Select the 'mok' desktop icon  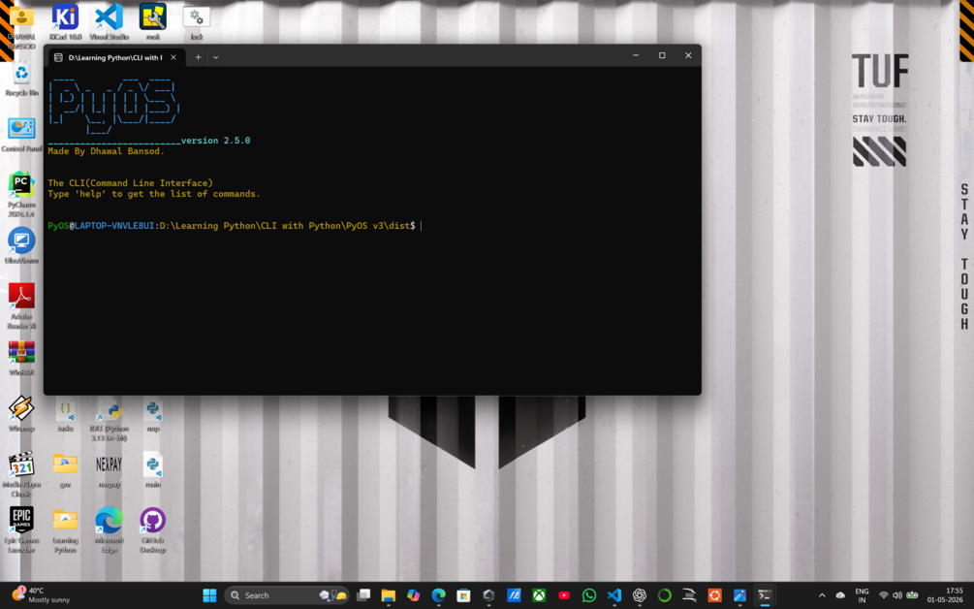click(x=153, y=21)
